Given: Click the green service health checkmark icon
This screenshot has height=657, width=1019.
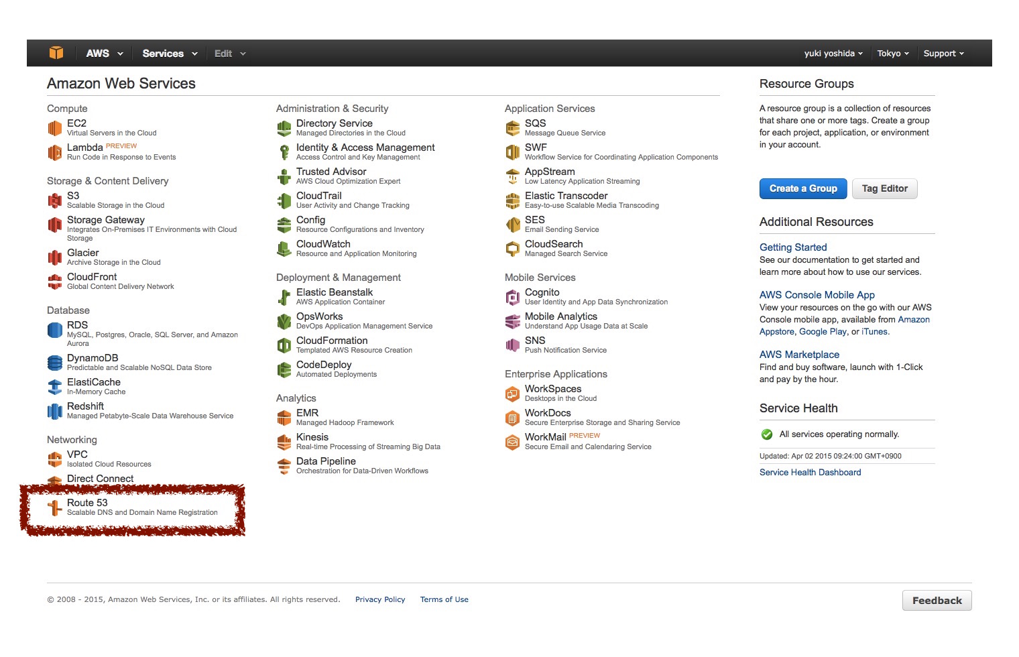Looking at the screenshot, I should (x=767, y=434).
